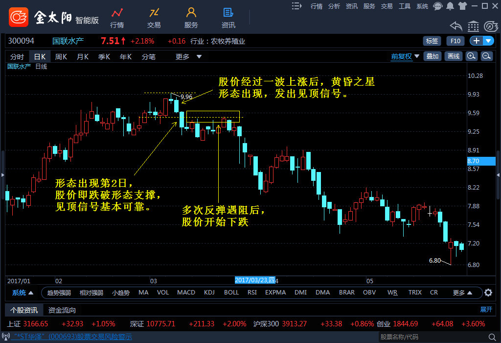
Task: Zoom in on the K-line chart
Action: tap(471, 56)
